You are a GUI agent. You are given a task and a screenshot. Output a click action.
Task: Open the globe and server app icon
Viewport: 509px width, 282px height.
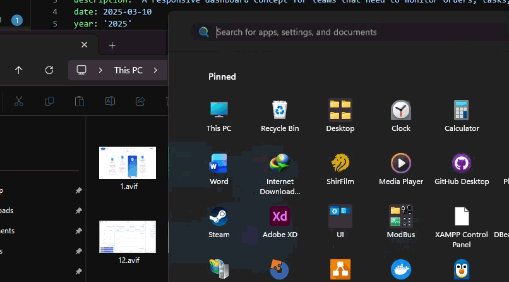(x=219, y=269)
